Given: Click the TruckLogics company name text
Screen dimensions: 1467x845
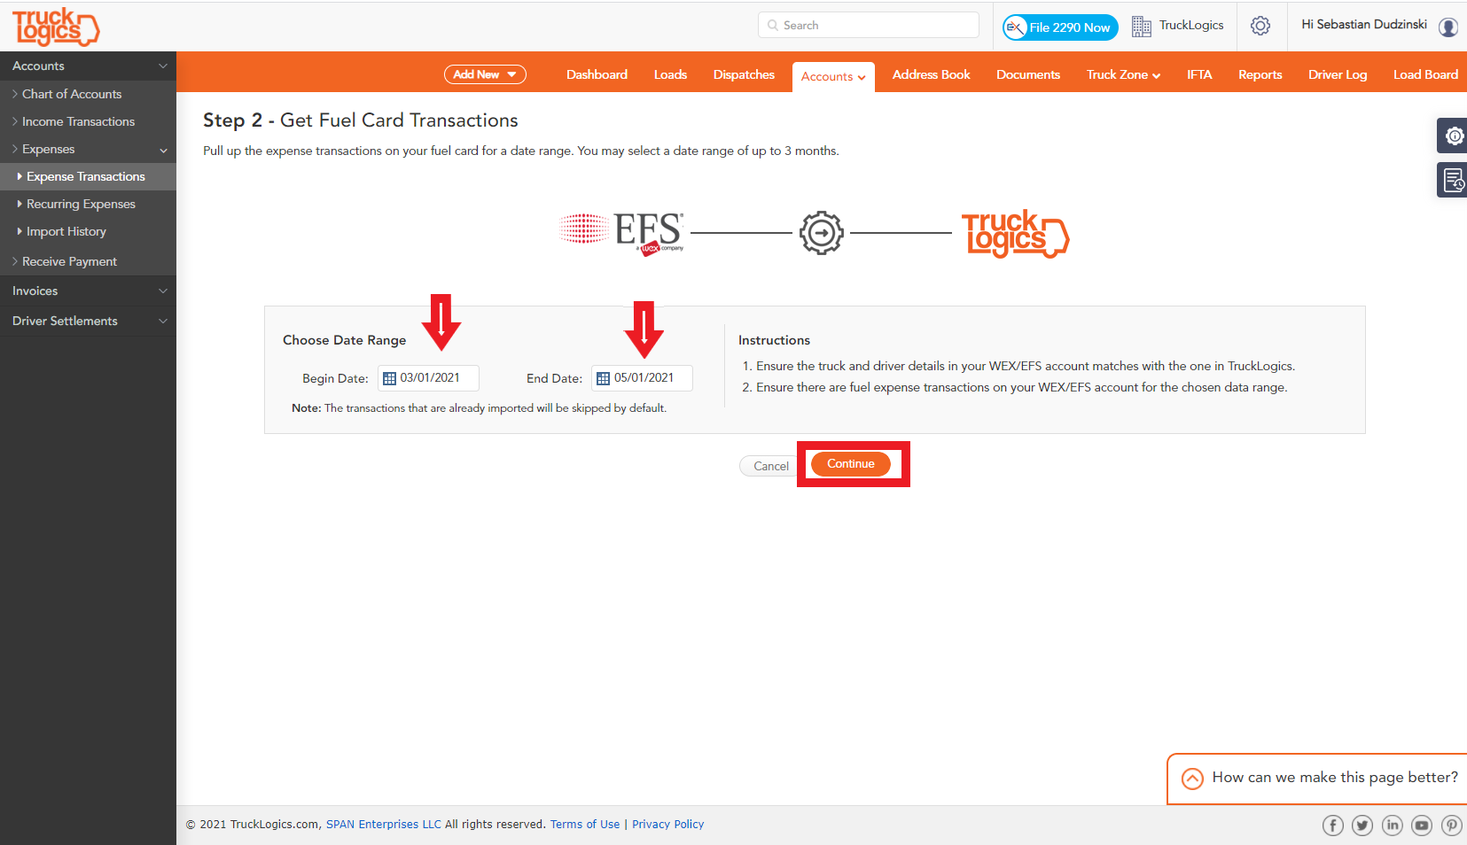Looking at the screenshot, I should [x=1191, y=25].
